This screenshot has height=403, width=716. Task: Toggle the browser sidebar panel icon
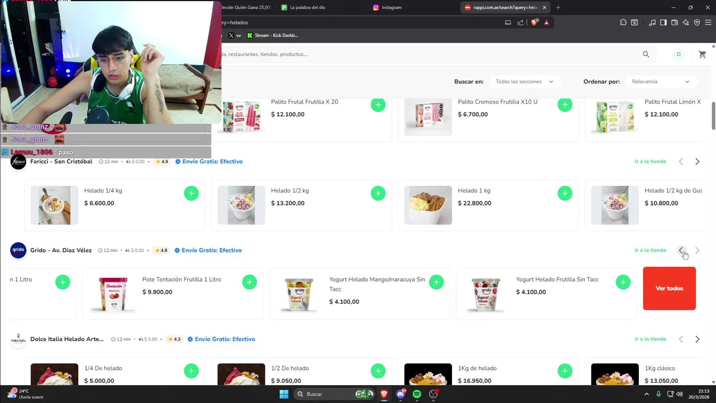663,22
